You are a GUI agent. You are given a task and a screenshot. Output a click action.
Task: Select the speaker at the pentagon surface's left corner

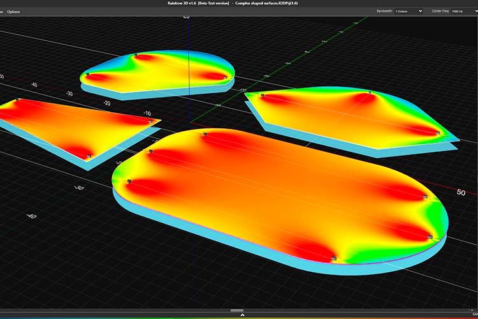(263, 96)
